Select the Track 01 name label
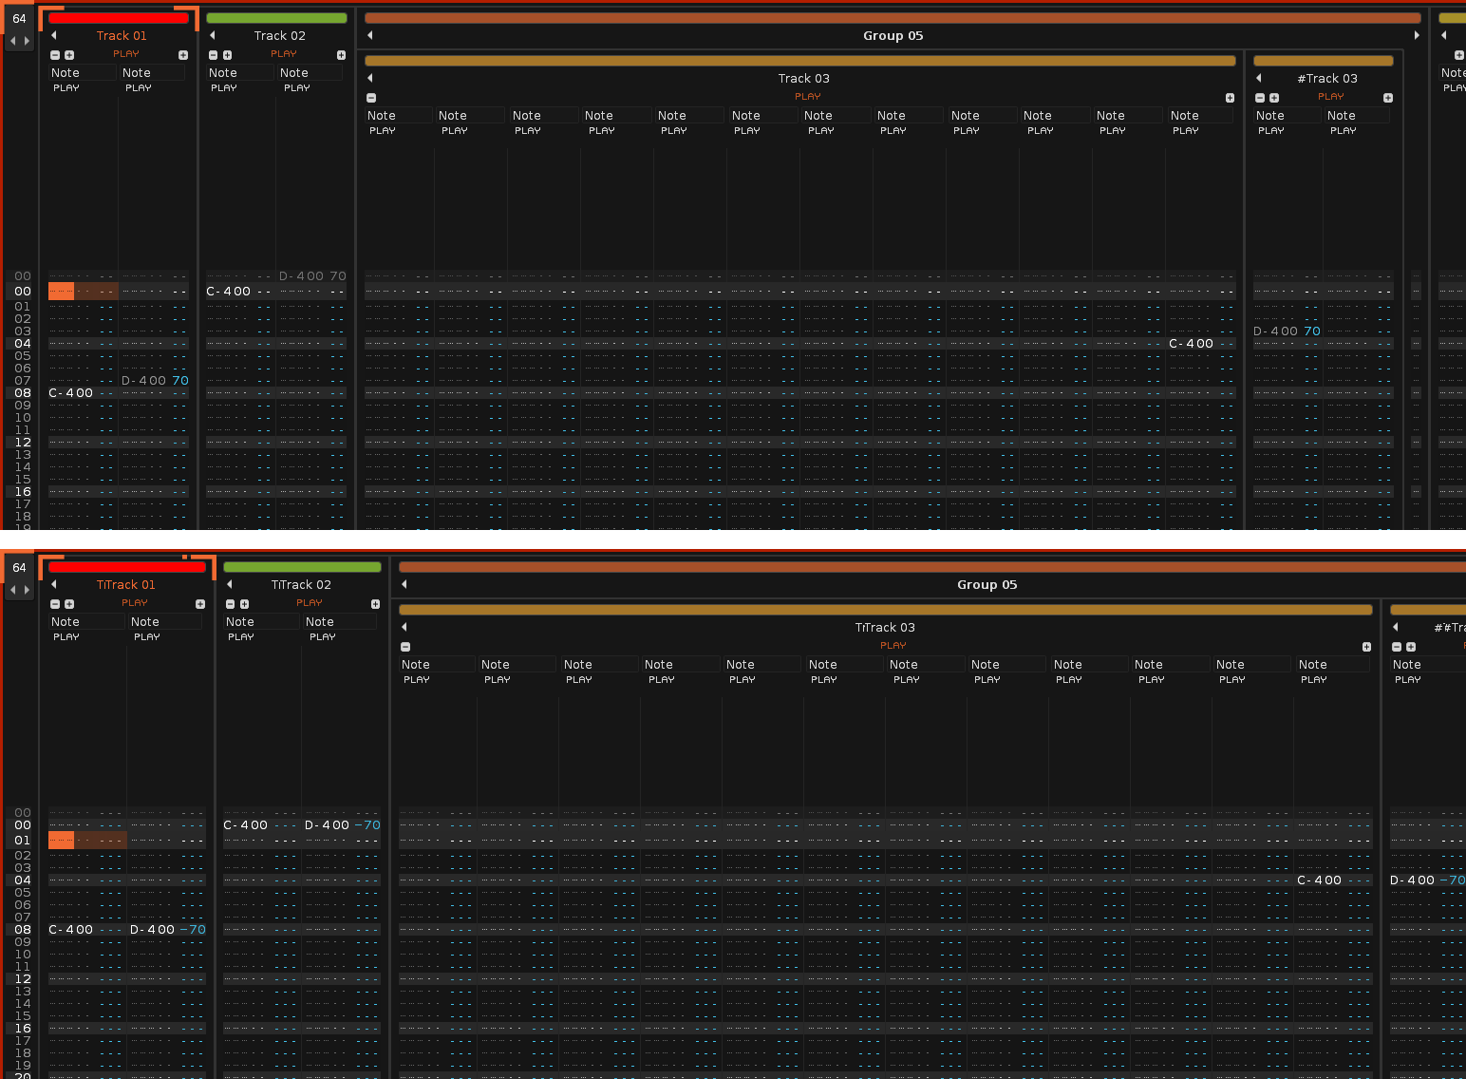 click(x=122, y=36)
